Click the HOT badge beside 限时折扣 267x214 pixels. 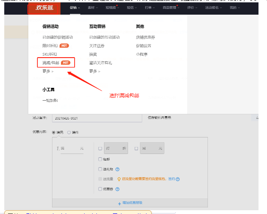[64, 46]
